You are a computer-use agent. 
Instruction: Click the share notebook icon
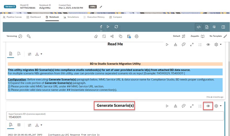click(112, 36)
